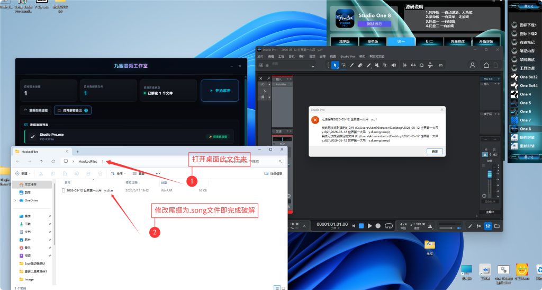The height and width of the screenshot is (290, 542).
Task: Open the 排序 sort dropdown in File Explorer
Action: 119,173
